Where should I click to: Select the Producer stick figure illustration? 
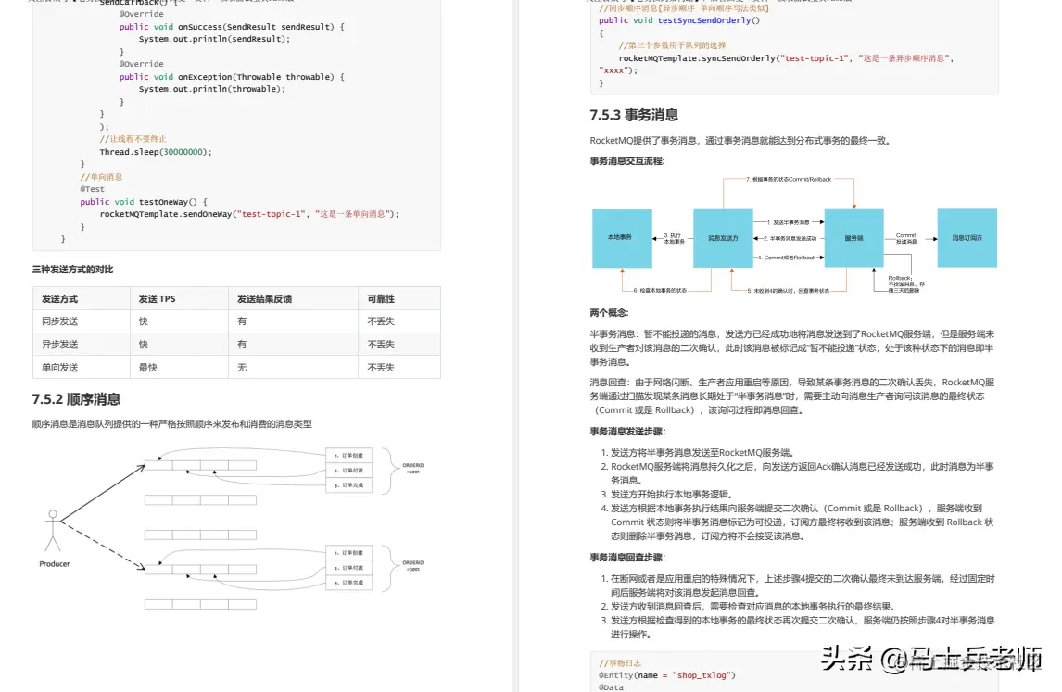(x=54, y=533)
